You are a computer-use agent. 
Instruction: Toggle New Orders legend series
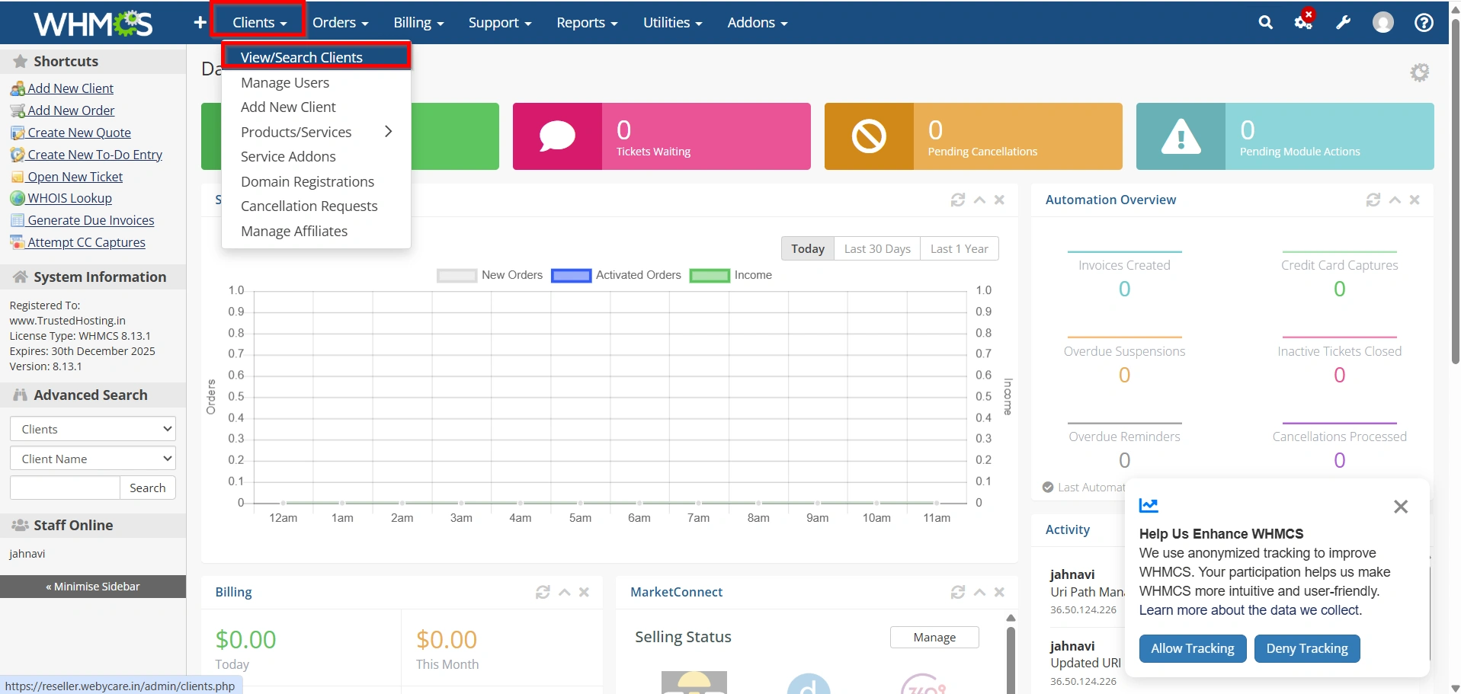(x=489, y=275)
